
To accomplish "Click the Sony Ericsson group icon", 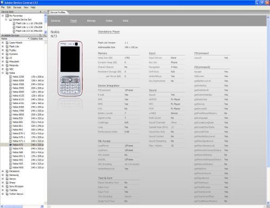I will point(7,186).
